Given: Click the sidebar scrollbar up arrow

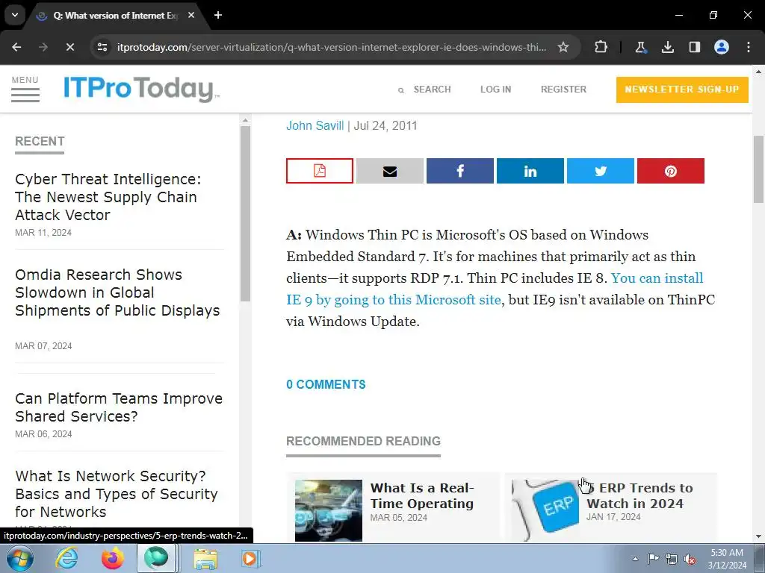Looking at the screenshot, I should pyautogui.click(x=245, y=120).
